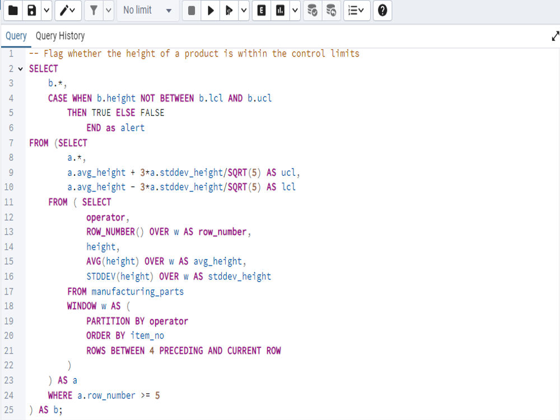Viewport: 560px width, 420px height.
Task: Click the word 'alert' on line 6
Action: point(133,128)
